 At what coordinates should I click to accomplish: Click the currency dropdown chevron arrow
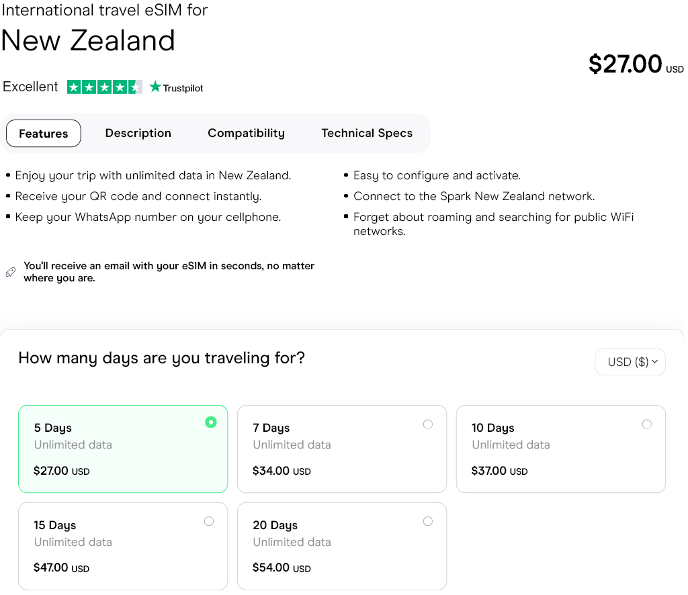pos(655,362)
